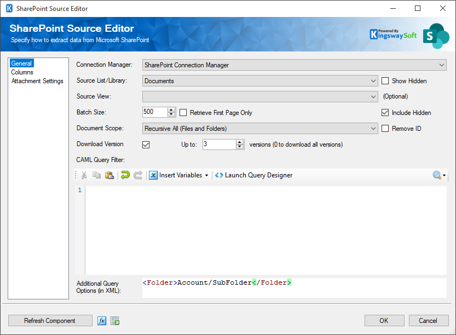Click the KingswaySoft logo

pyautogui.click(x=393, y=34)
